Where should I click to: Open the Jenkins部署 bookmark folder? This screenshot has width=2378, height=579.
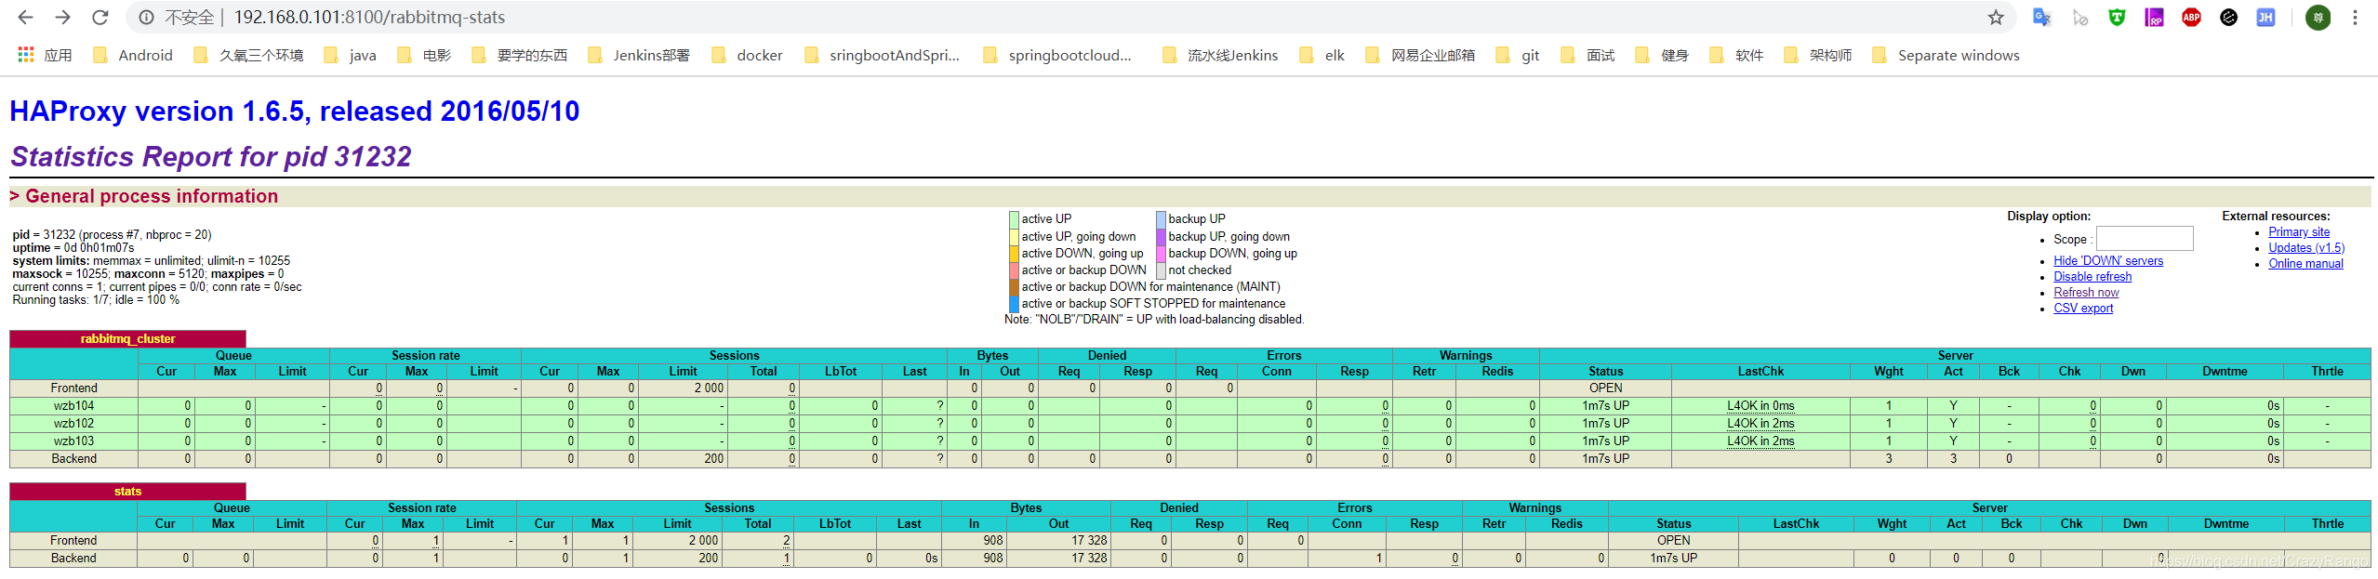[639, 55]
